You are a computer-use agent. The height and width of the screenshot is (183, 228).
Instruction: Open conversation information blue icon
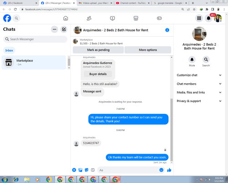click(167, 30)
